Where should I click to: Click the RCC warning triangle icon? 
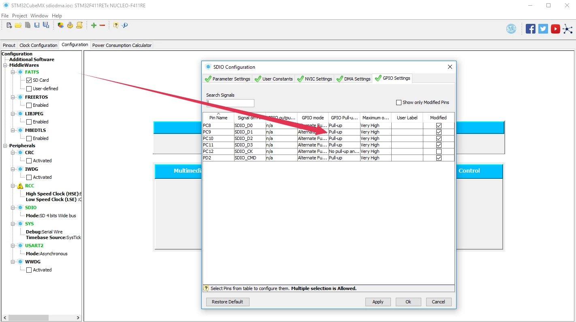(20, 186)
